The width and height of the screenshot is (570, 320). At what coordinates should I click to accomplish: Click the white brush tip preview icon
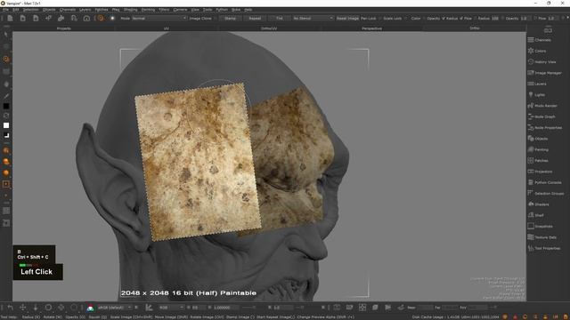click(x=112, y=18)
